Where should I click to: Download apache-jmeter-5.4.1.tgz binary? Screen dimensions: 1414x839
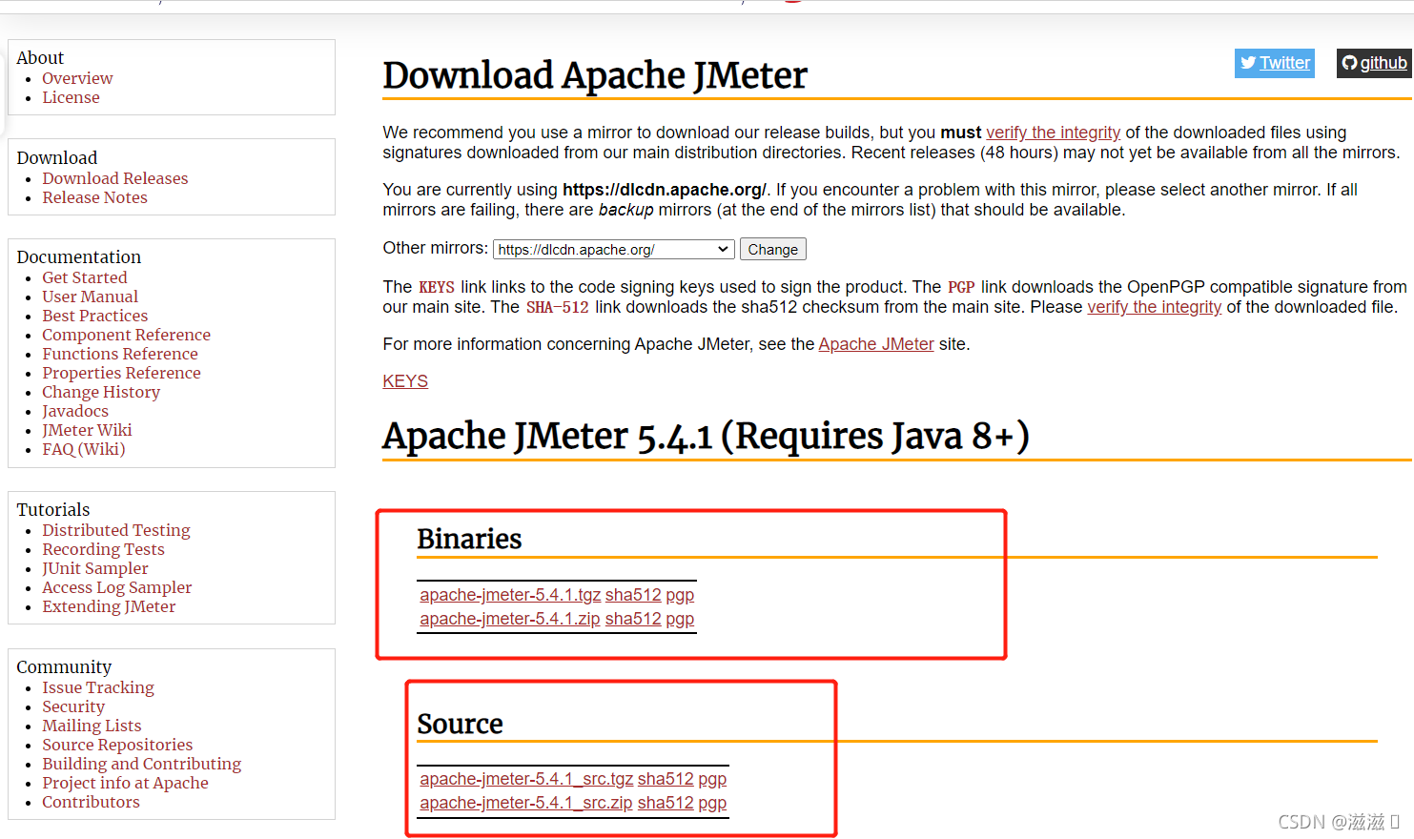pyautogui.click(x=510, y=595)
